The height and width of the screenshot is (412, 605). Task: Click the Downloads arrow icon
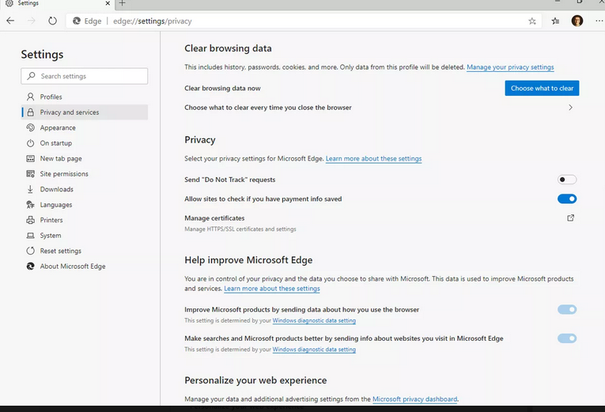coord(31,189)
